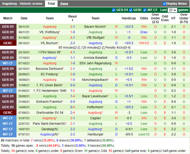Open the 3-1 score versus Cagliari
190x154 pixels.
72,118
